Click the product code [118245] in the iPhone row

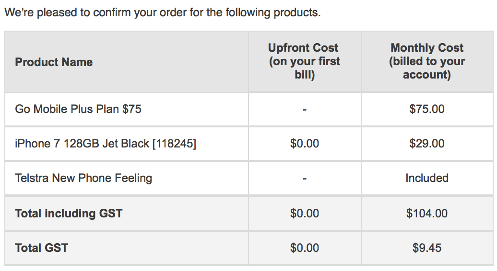coord(174,144)
